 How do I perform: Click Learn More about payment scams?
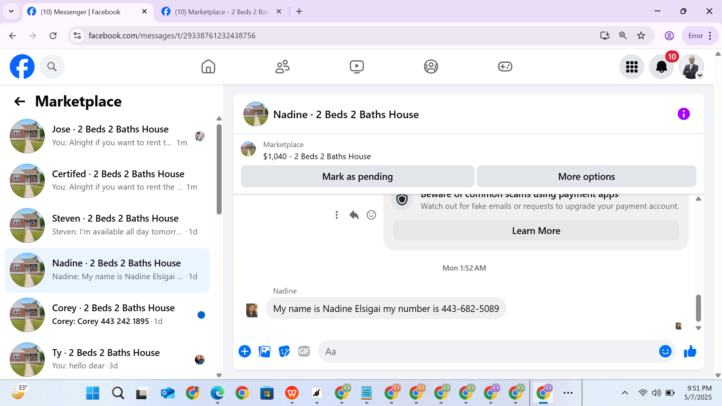(536, 231)
